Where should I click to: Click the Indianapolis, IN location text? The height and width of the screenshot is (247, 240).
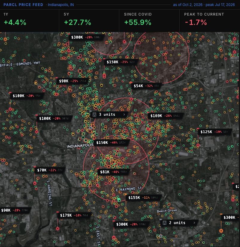point(61,5)
